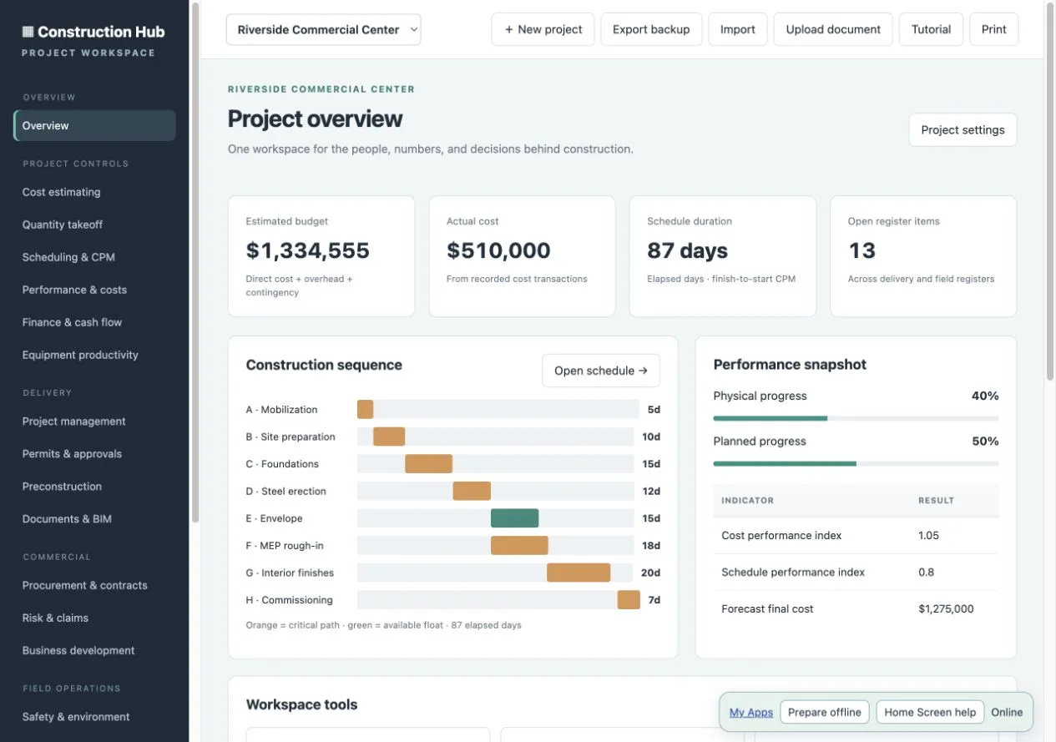The height and width of the screenshot is (742, 1056).
Task: Open Permits & approvals
Action: [95, 454]
